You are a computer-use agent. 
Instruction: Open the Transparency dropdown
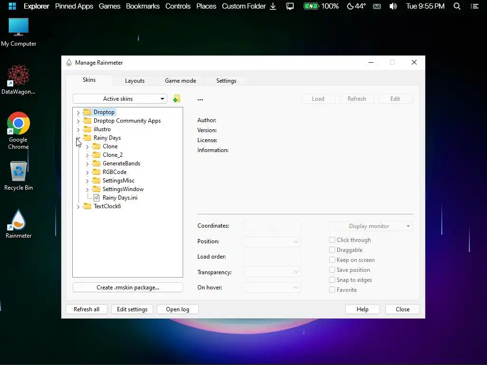[272, 272]
